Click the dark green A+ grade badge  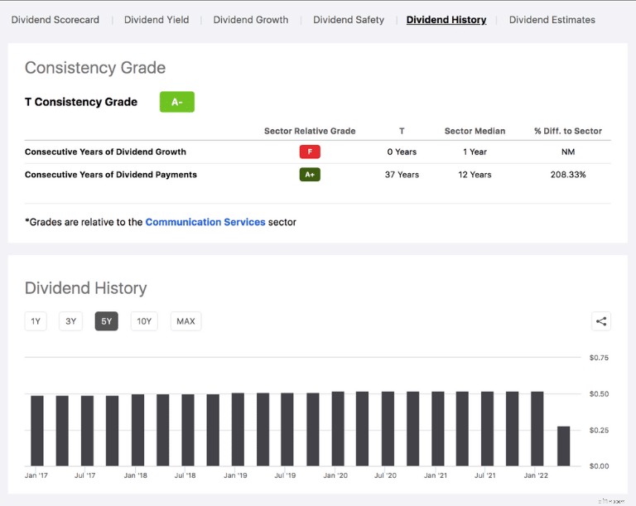310,175
